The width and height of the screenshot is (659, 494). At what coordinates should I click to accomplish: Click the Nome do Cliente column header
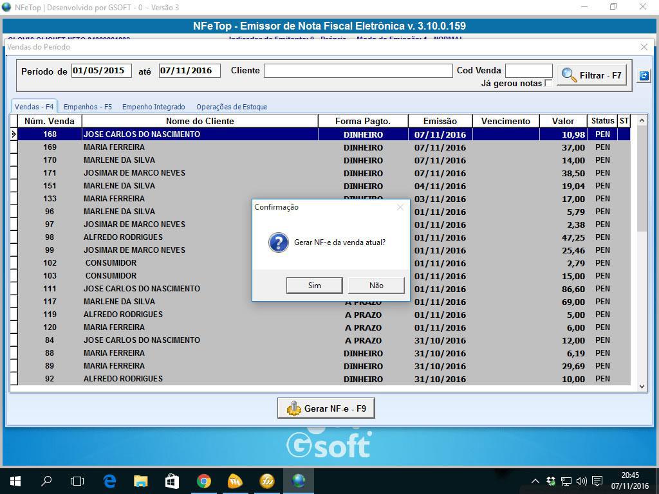200,121
